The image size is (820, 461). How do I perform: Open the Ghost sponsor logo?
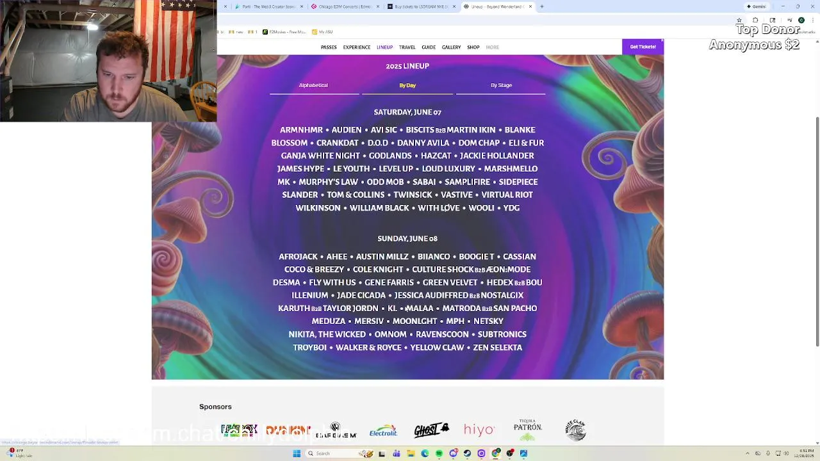(431, 430)
